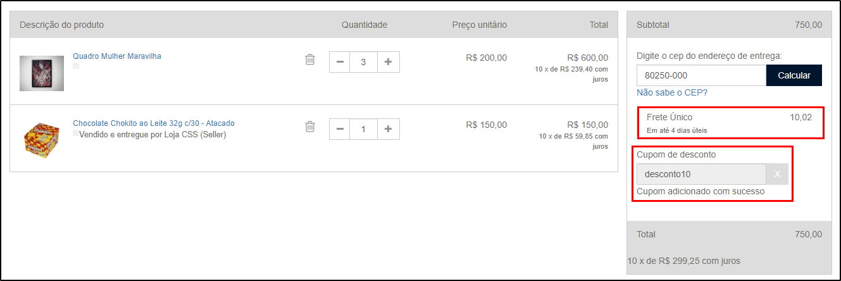This screenshot has width=841, height=281.
Task: Decrease quantity of Quadro Mulher Maravilha
Action: click(x=340, y=62)
